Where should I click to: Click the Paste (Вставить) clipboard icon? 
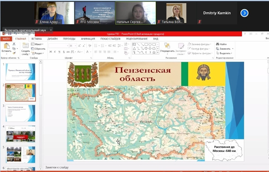point(6,46)
